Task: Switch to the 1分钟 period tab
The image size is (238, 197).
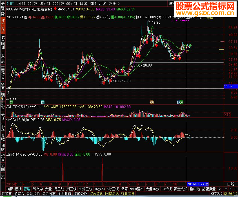Action: (21, 3)
